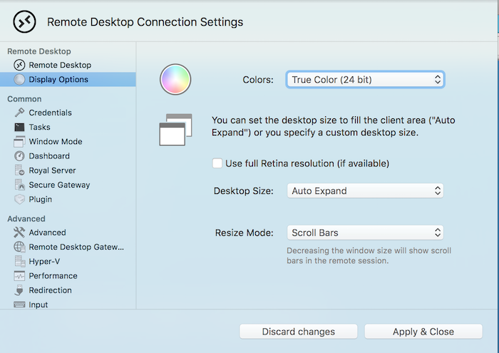Click the Redirection icon
Viewport: 499px width, 353px height.
point(19,290)
